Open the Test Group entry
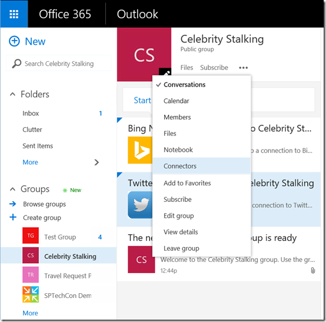This screenshot has width=326, height=322. point(60,237)
